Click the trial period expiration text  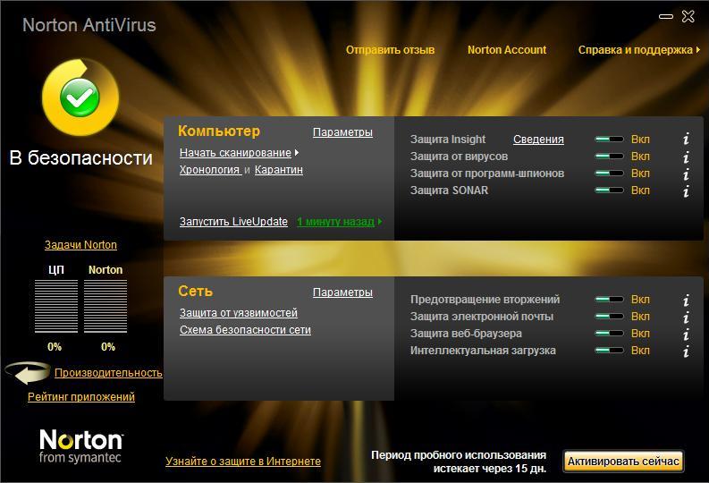(x=459, y=462)
